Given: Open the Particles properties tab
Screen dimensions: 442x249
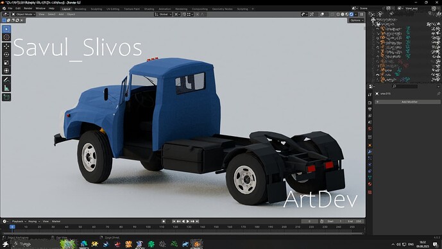Looking at the screenshot, I should 370,159.
